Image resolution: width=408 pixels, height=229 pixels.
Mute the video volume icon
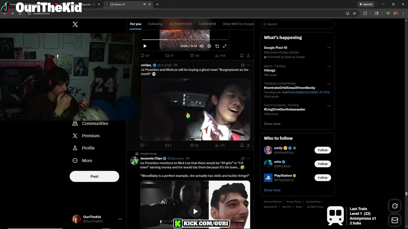coord(201,46)
